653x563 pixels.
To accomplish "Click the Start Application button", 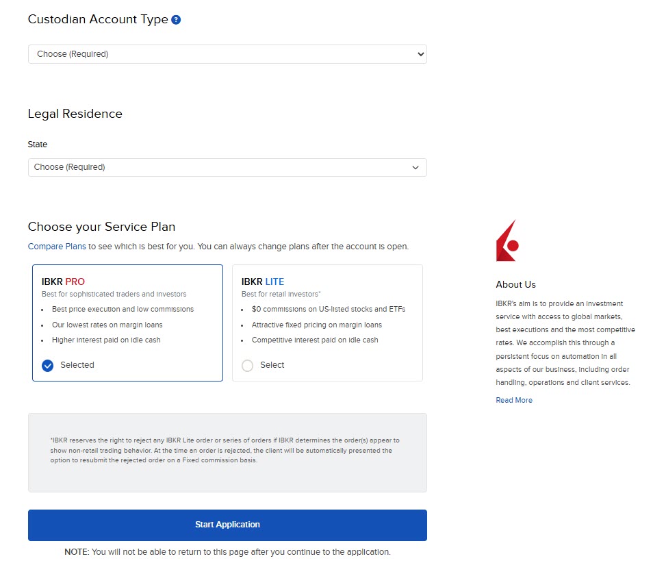I will [227, 525].
